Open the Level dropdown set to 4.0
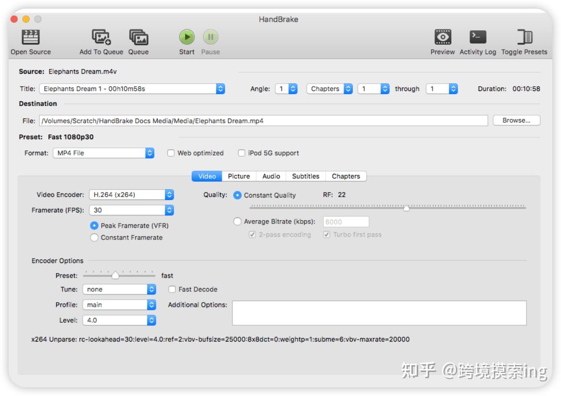The width and height of the screenshot is (561, 396). coord(119,320)
